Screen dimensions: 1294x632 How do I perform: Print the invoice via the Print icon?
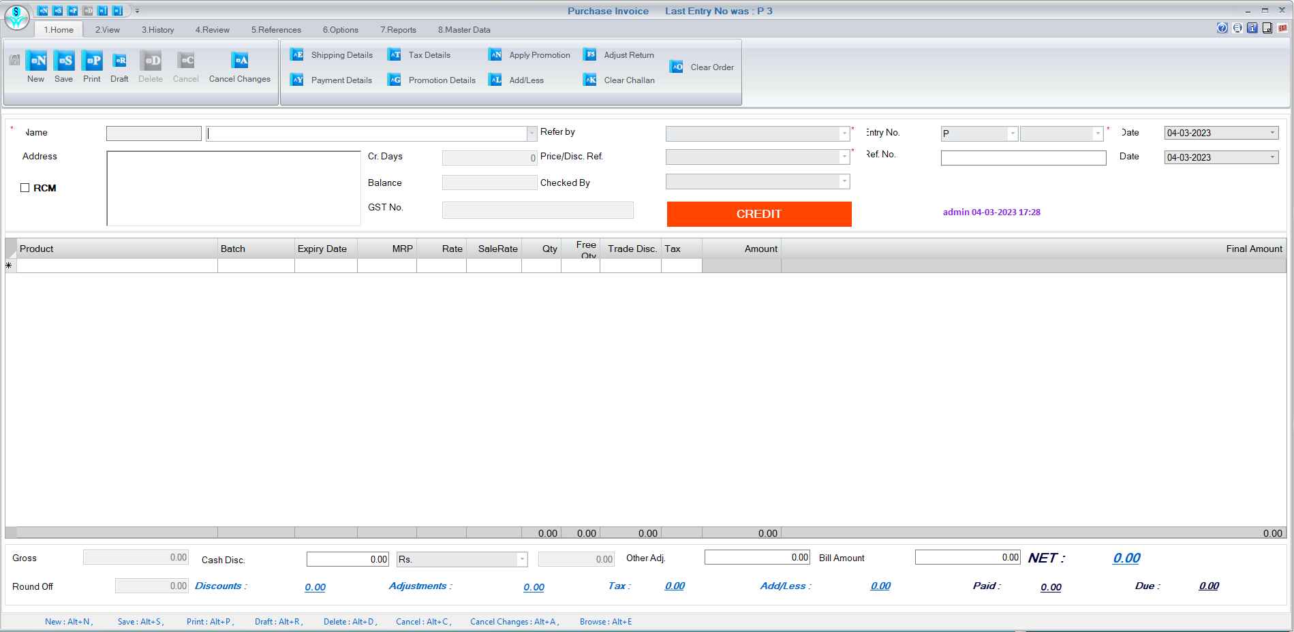tap(91, 66)
